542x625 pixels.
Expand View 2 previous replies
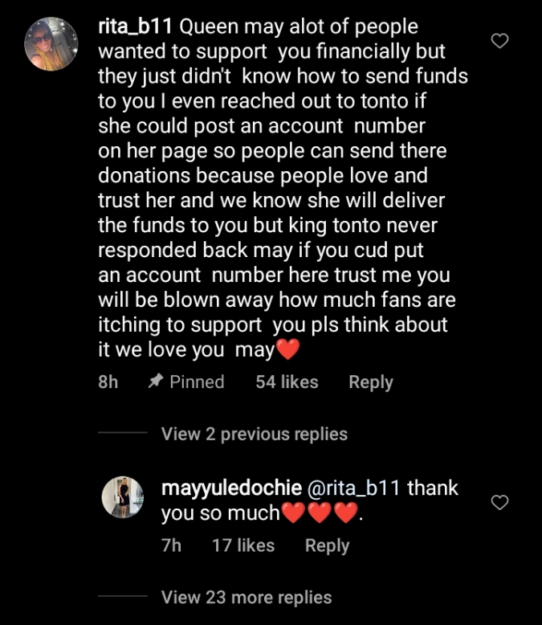254,434
